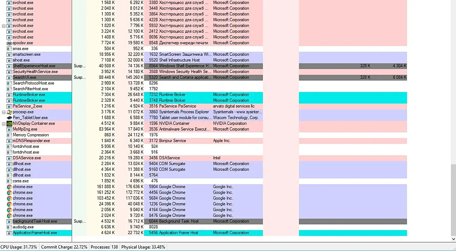Click Processes: 138 in status bar
The image size is (456, 251).
[x=104, y=247]
